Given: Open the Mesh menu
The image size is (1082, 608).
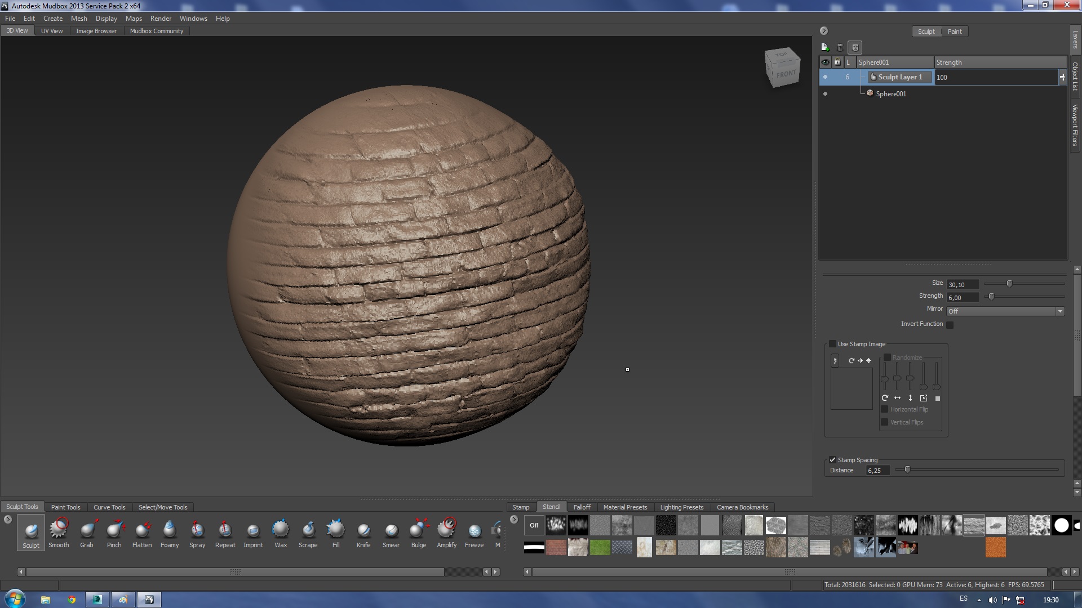Looking at the screenshot, I should coord(79,19).
